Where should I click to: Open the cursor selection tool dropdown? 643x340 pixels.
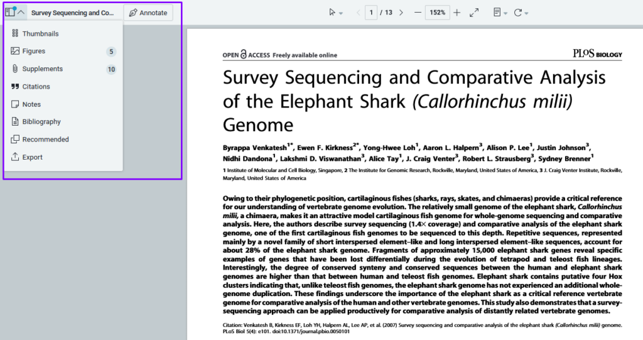click(x=336, y=13)
